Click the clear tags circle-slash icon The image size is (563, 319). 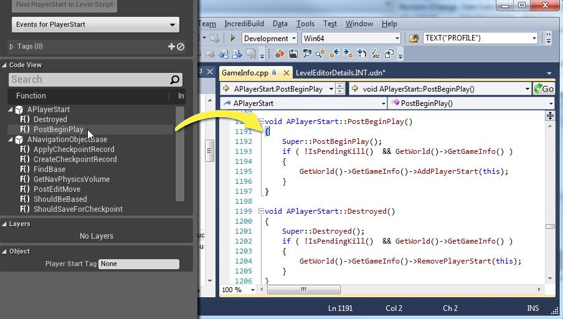click(x=181, y=46)
